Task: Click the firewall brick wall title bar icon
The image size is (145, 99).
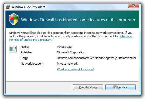Action: pos(8,7)
